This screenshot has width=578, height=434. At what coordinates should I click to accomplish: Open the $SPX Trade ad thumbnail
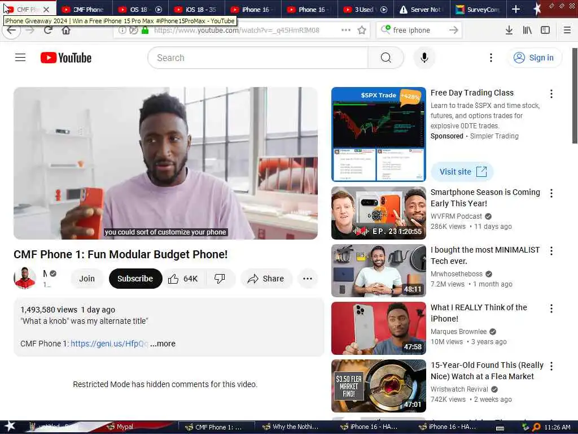pos(379,134)
